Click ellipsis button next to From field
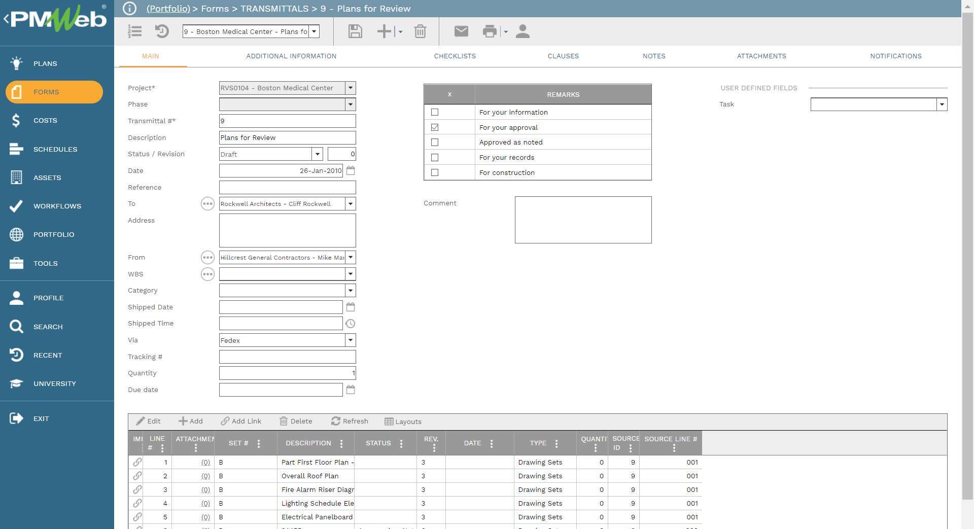 point(207,258)
